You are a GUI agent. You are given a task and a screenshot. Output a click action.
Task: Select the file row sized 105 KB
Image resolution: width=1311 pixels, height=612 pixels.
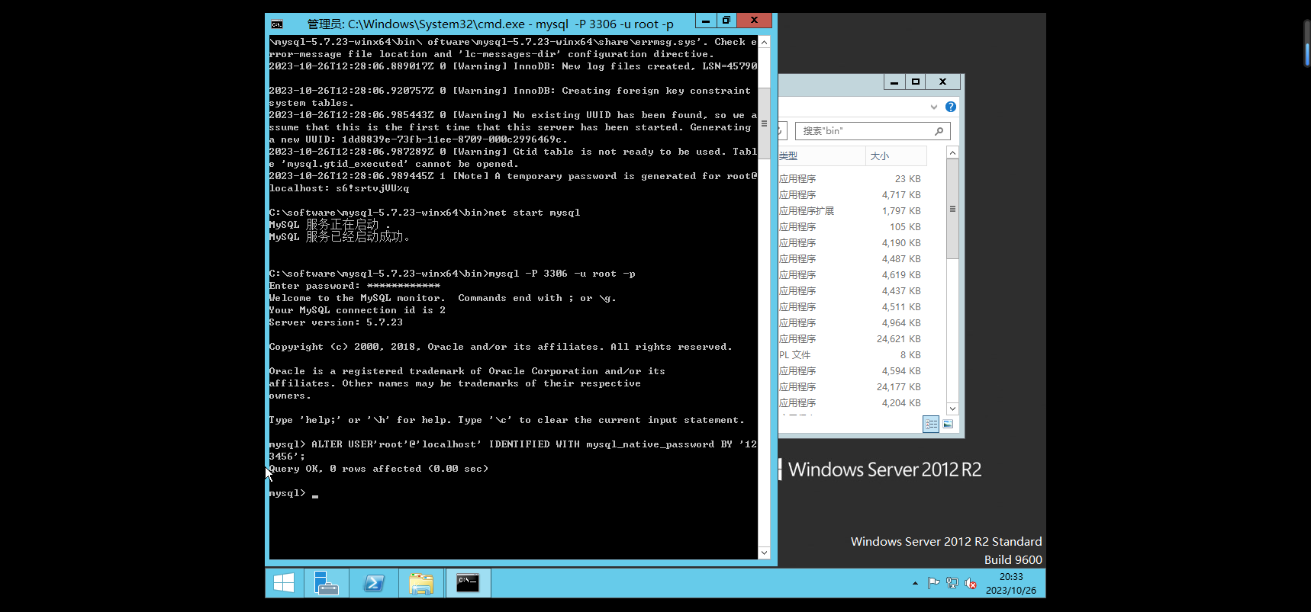[852, 227]
